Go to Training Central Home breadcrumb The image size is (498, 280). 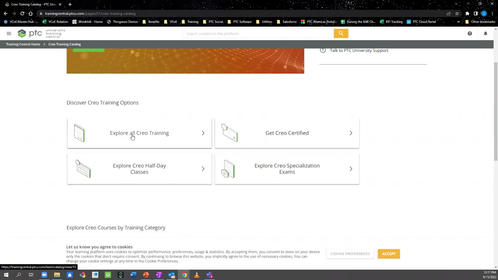coord(23,44)
